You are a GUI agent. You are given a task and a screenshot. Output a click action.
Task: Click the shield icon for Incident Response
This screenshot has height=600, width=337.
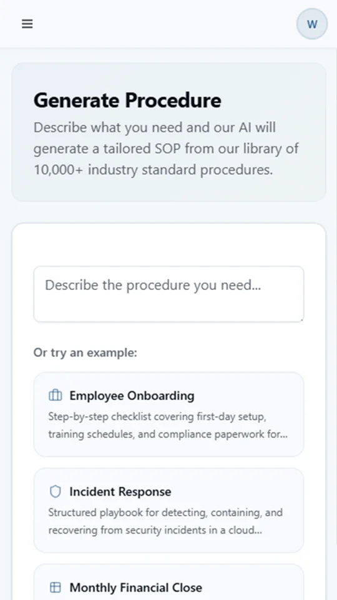coord(56,491)
